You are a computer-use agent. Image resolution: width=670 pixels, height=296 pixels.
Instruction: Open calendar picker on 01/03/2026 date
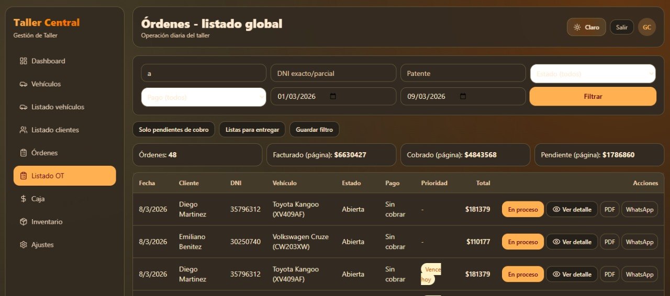click(333, 97)
